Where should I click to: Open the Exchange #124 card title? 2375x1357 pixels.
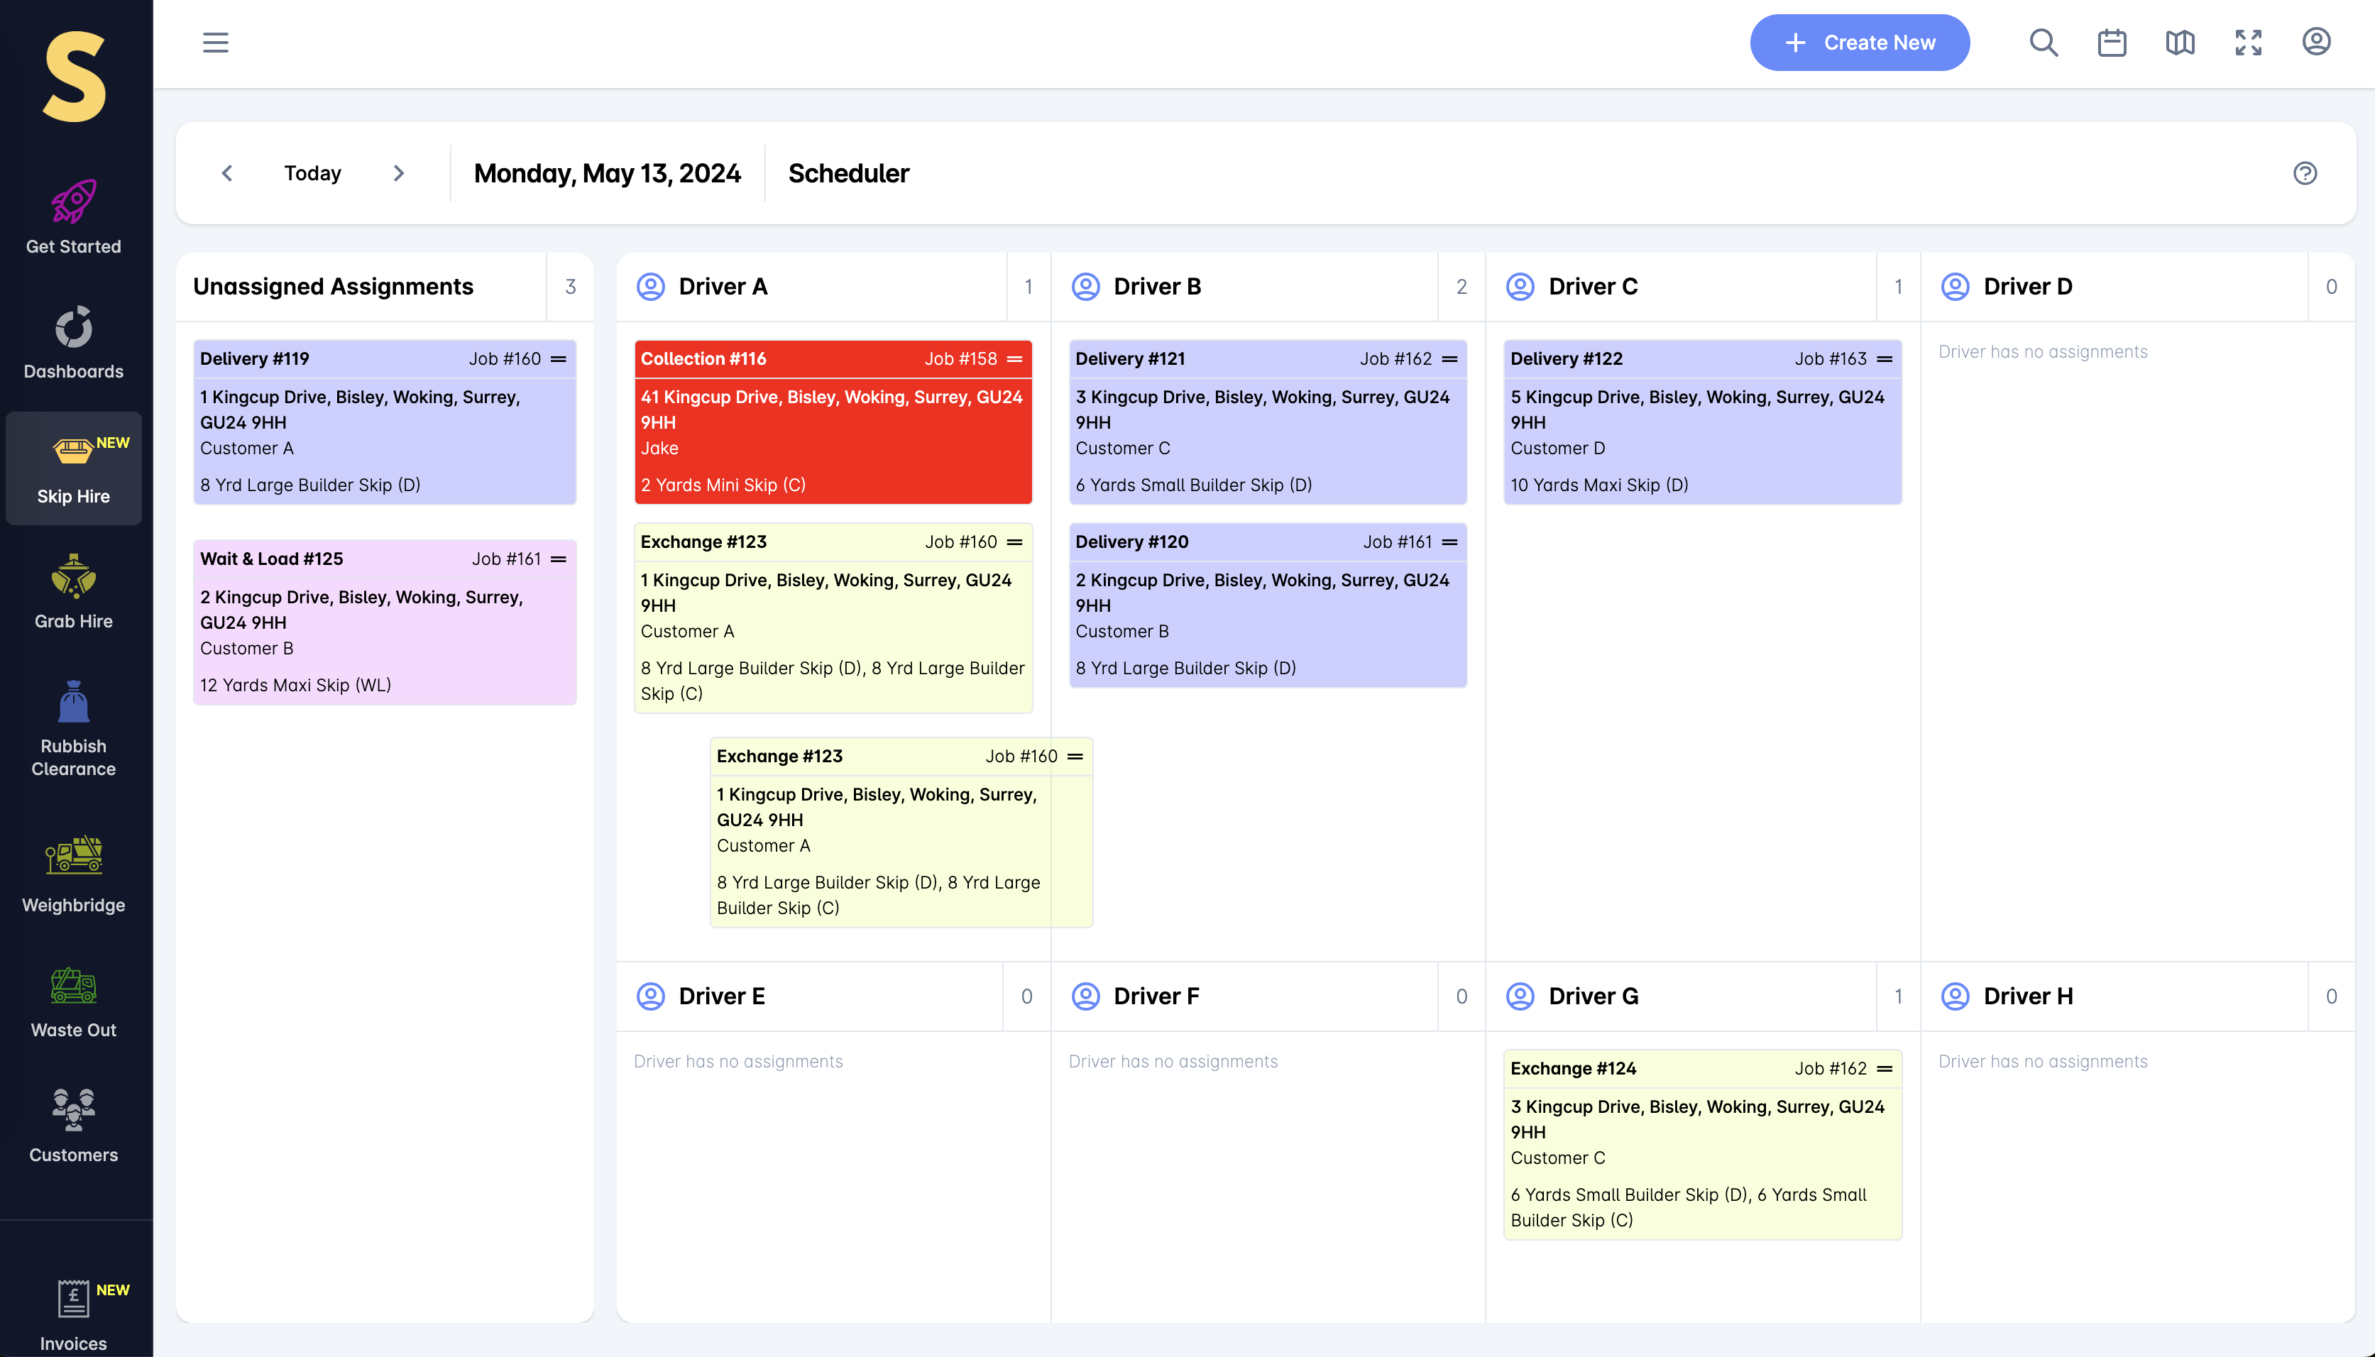[1572, 1069]
